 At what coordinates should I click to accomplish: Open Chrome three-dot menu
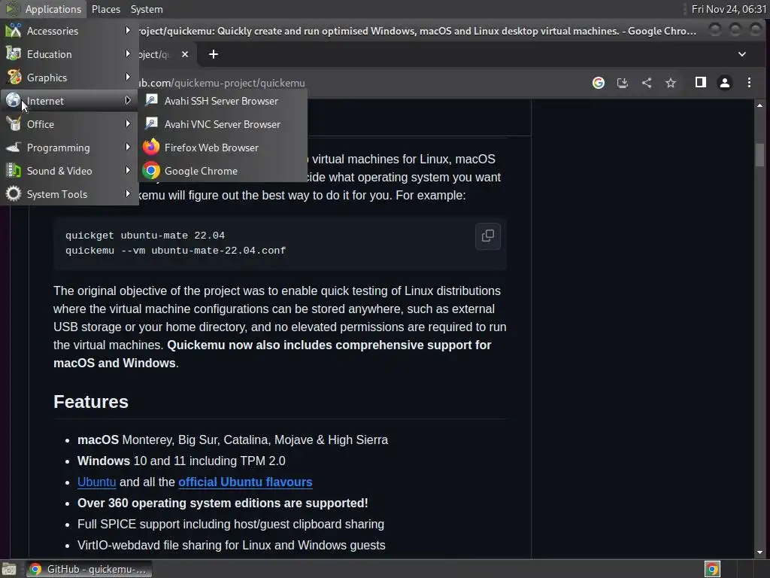coord(749,83)
